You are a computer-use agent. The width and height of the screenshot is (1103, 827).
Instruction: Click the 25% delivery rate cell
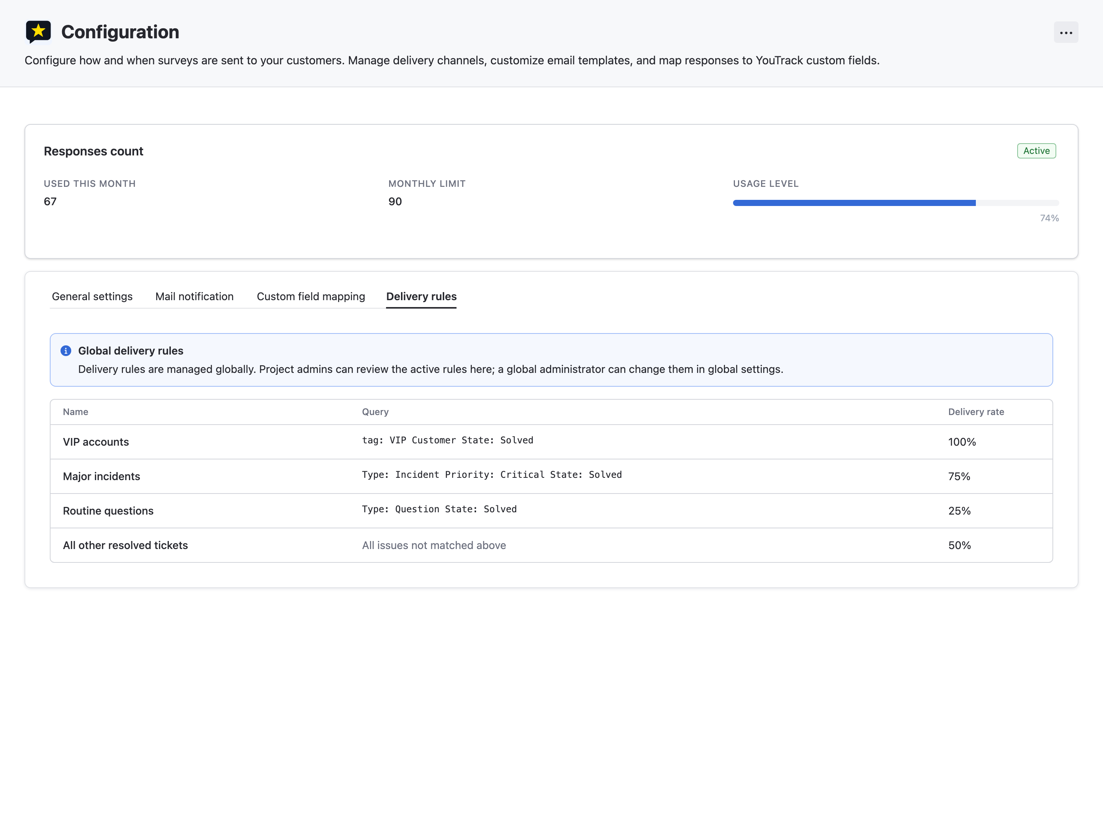coord(959,511)
